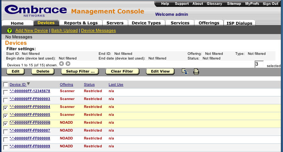Click the print devices list icon
The image size is (283, 152).
tap(196, 72)
